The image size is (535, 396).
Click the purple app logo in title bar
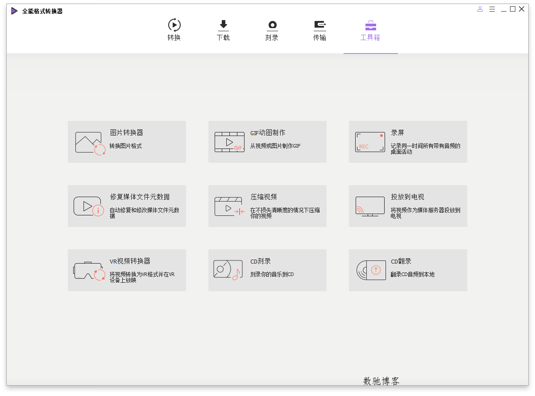coord(14,11)
